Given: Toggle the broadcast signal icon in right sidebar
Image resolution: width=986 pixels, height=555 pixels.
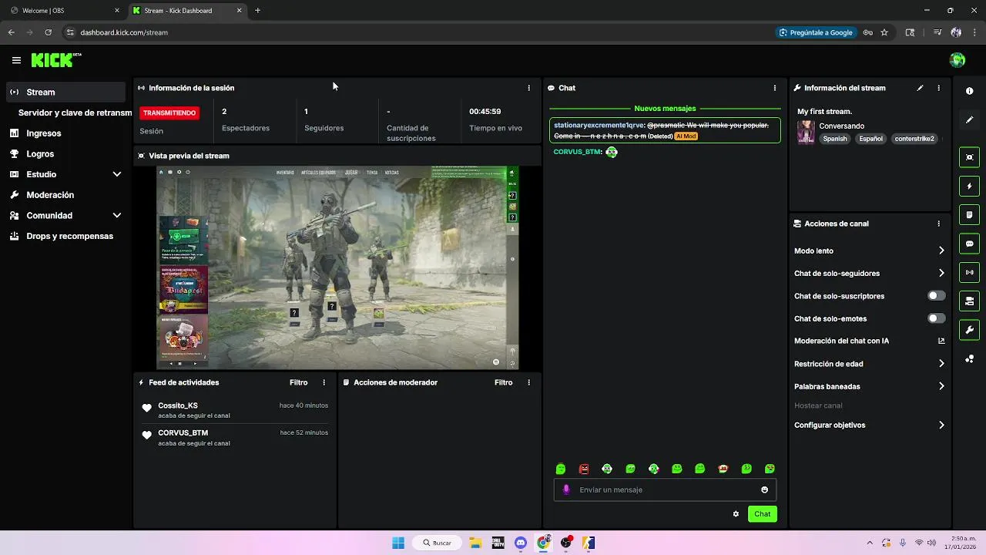Looking at the screenshot, I should coord(969,272).
